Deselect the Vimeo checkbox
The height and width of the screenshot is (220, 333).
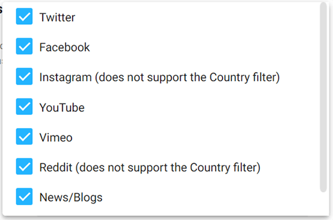click(24, 137)
